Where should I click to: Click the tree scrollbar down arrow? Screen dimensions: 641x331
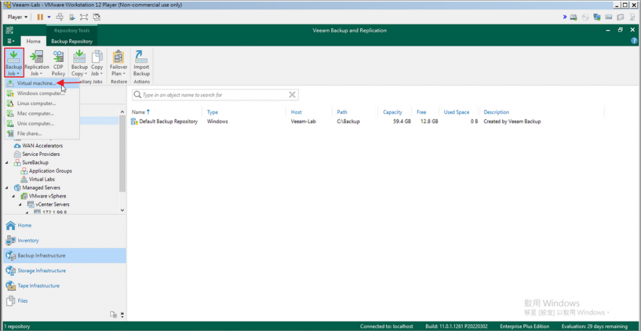(x=122, y=210)
